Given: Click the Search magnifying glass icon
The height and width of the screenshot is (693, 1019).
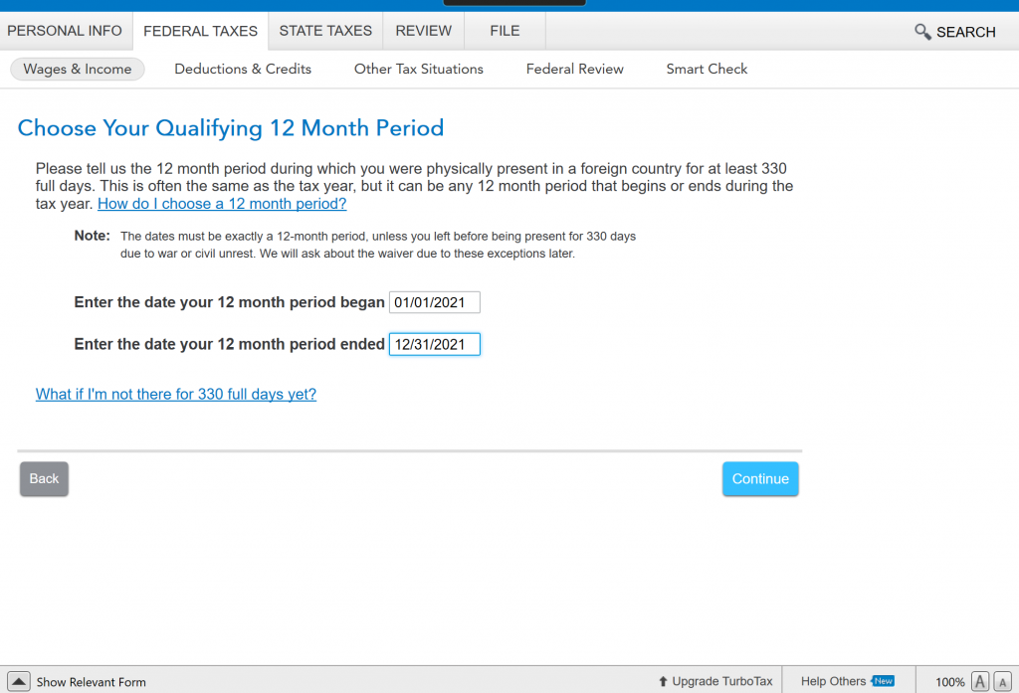Looking at the screenshot, I should coord(922,32).
